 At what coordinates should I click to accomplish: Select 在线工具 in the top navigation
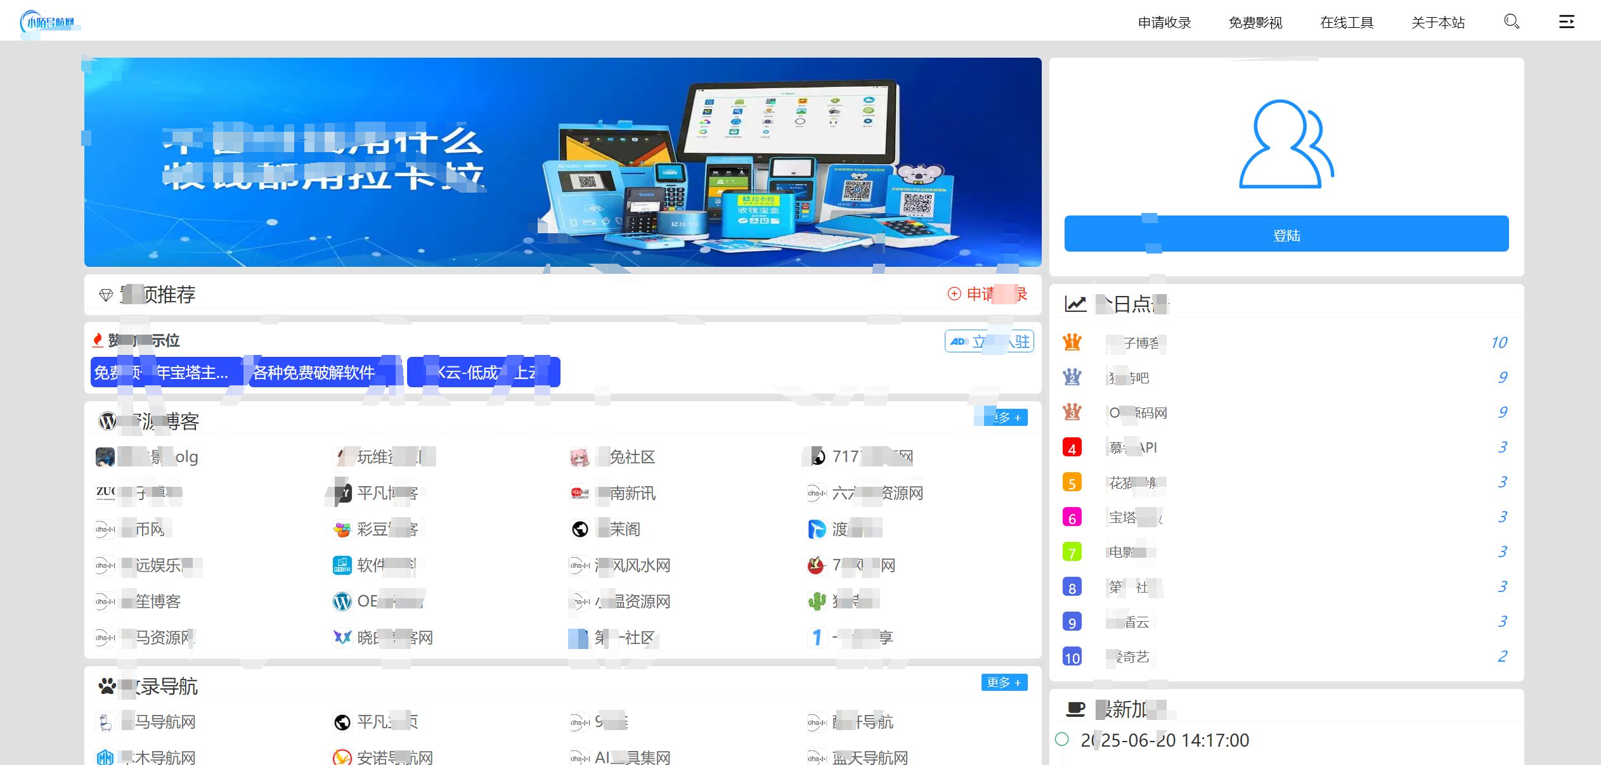(x=1347, y=22)
